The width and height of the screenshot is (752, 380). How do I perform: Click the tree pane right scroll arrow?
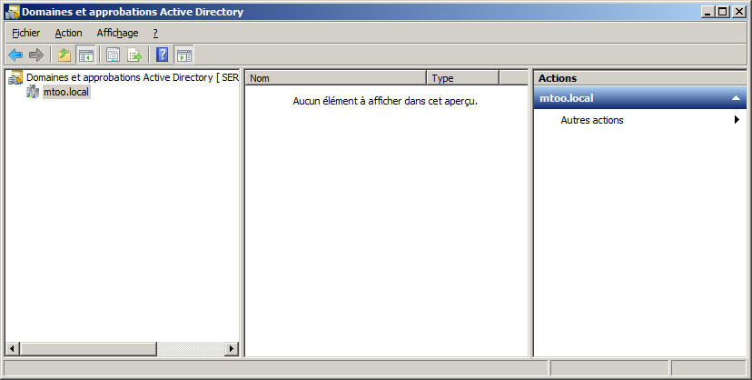[231, 349]
